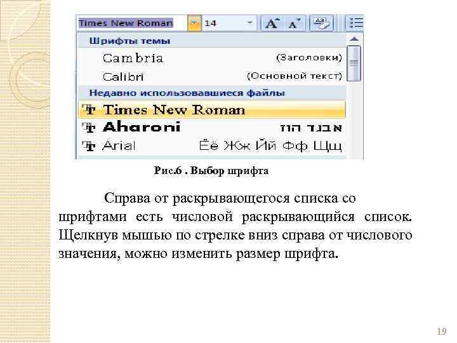The image size is (457, 343).
Task: Click the '(Заголовки)' label
Action: [309, 57]
